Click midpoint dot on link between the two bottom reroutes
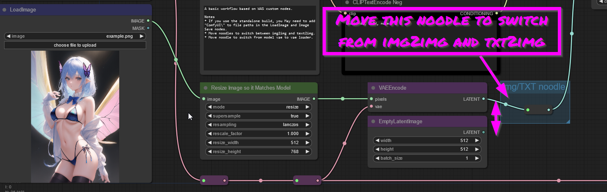The width and height of the screenshot is (607, 192). [x=260, y=180]
